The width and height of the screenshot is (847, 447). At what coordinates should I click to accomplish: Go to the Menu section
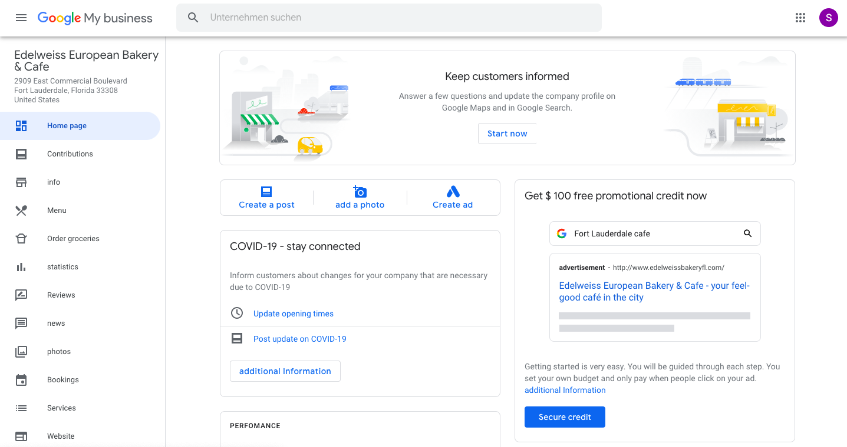tap(57, 211)
